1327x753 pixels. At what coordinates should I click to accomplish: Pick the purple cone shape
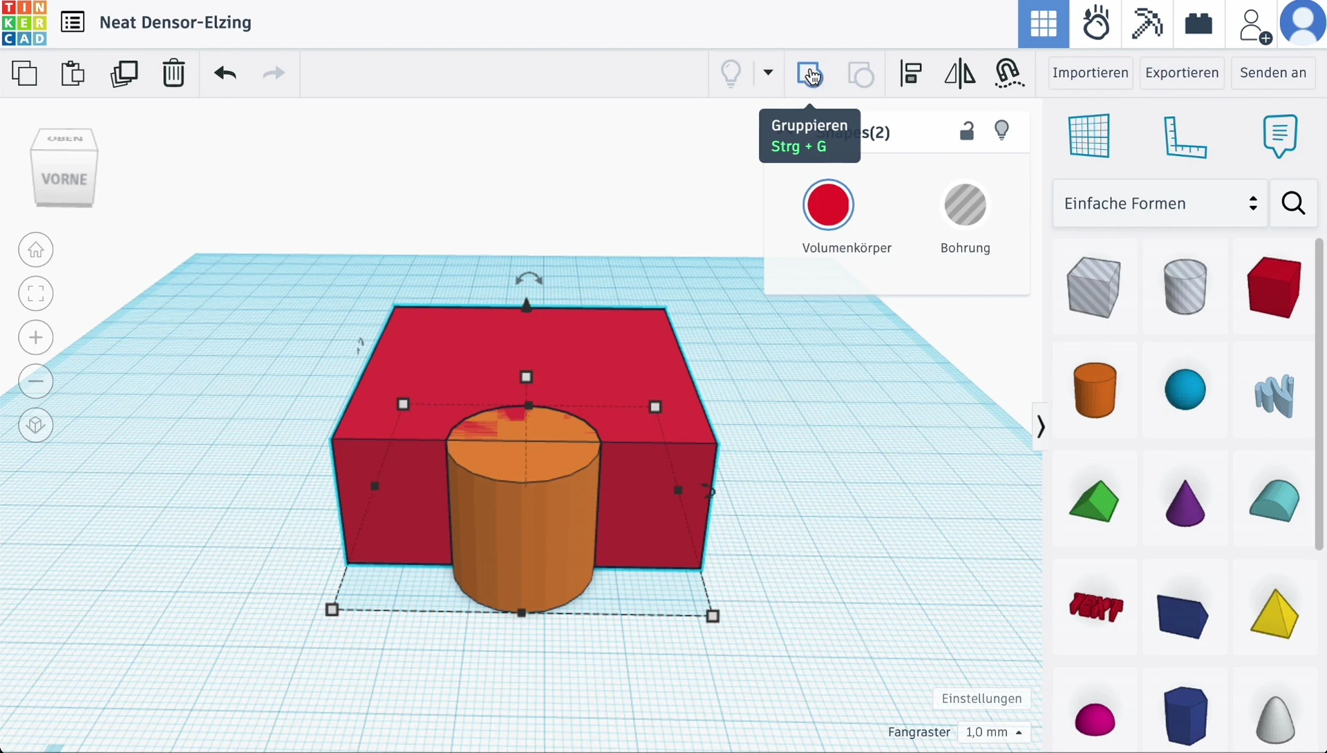coord(1185,503)
